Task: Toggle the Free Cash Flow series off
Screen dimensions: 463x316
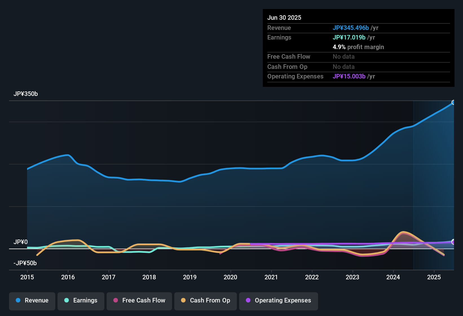Action: [x=139, y=300]
